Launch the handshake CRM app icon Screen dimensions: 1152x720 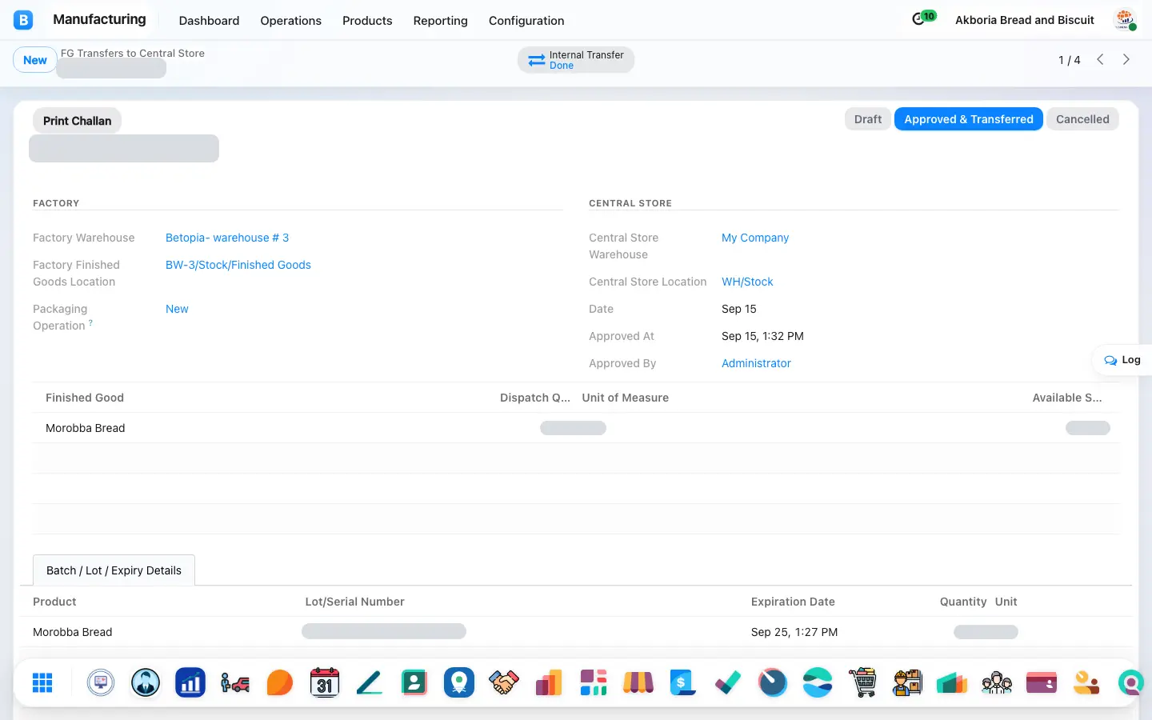point(504,682)
